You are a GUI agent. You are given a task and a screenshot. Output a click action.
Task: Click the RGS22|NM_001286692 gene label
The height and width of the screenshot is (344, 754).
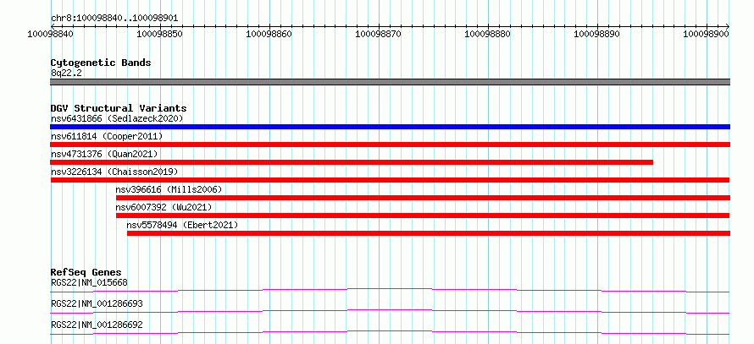(x=97, y=325)
